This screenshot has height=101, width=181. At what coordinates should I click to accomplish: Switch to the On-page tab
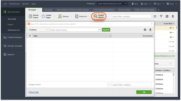[x=48, y=10]
